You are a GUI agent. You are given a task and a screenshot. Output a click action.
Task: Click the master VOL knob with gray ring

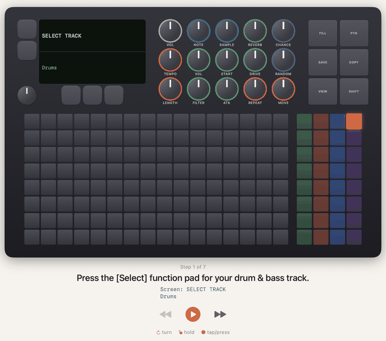[x=170, y=31]
